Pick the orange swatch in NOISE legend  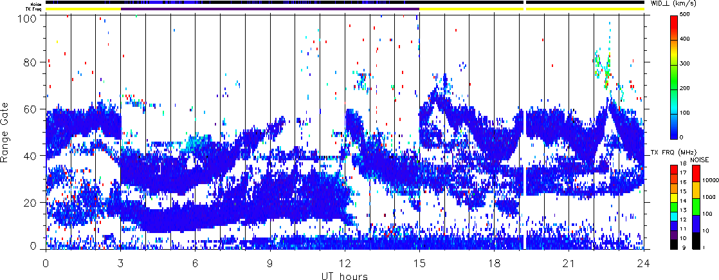click(695, 190)
